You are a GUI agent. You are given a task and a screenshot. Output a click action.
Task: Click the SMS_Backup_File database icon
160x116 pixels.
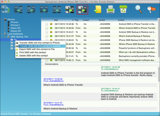pos(9,37)
